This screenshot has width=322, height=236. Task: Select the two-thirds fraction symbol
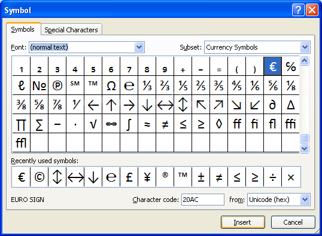(x=165, y=85)
